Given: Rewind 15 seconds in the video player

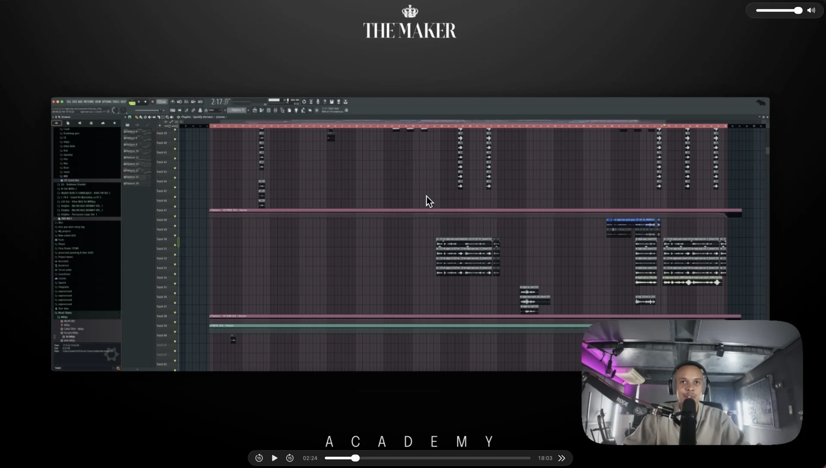Looking at the screenshot, I should [x=259, y=458].
